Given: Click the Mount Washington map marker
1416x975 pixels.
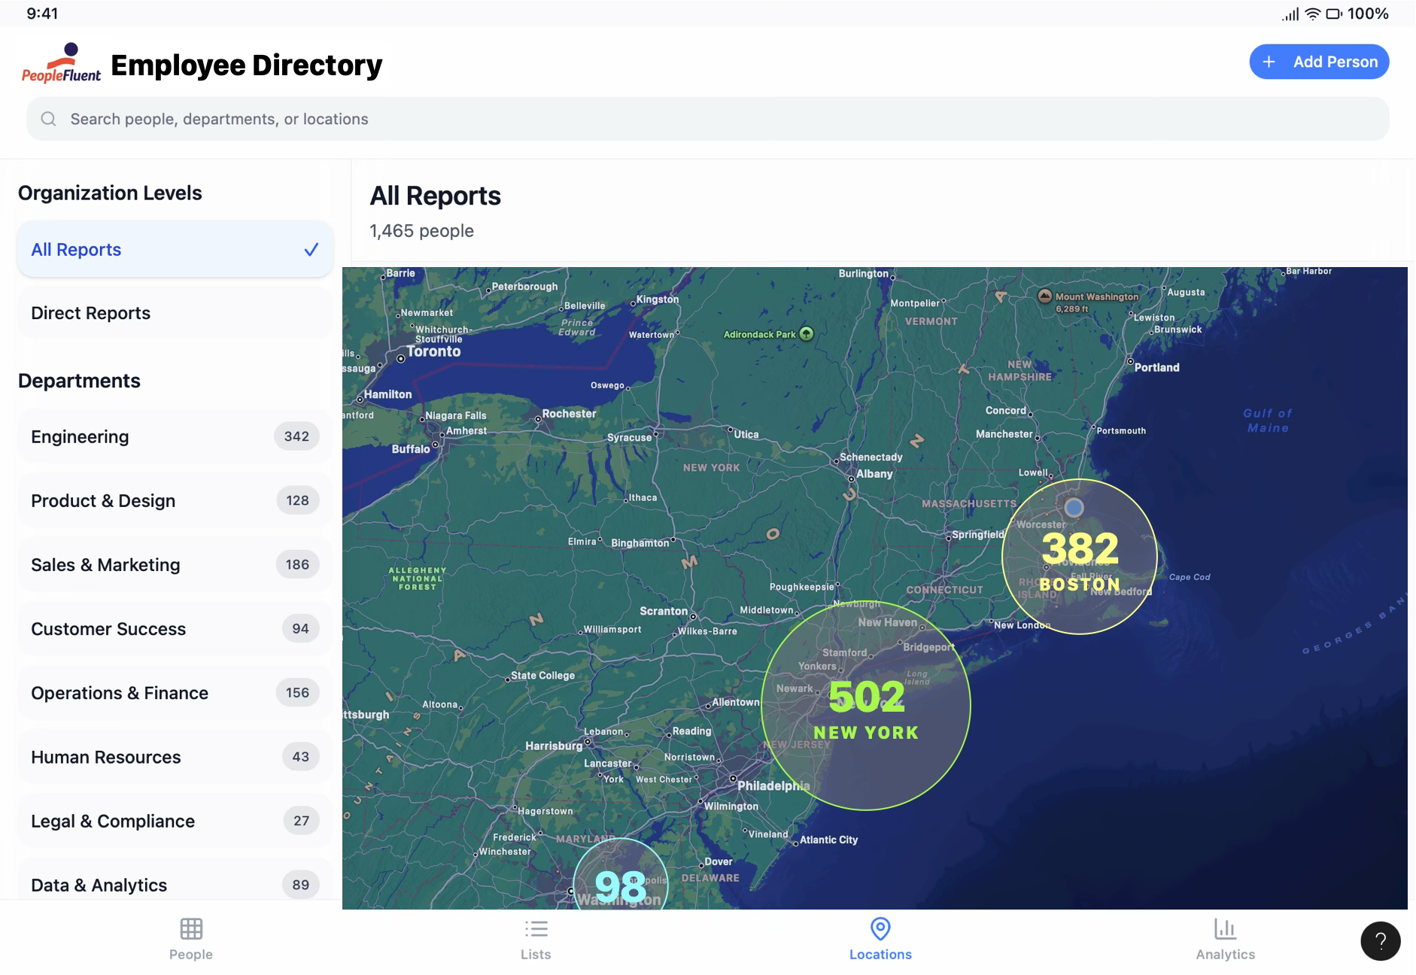Looking at the screenshot, I should (x=1045, y=296).
